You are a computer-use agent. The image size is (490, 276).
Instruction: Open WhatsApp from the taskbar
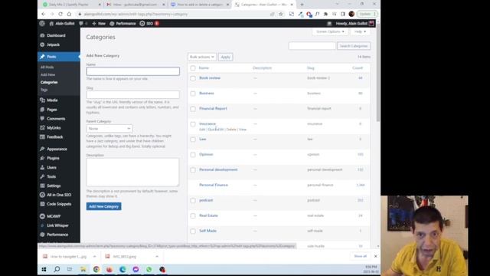pyautogui.click(x=149, y=269)
